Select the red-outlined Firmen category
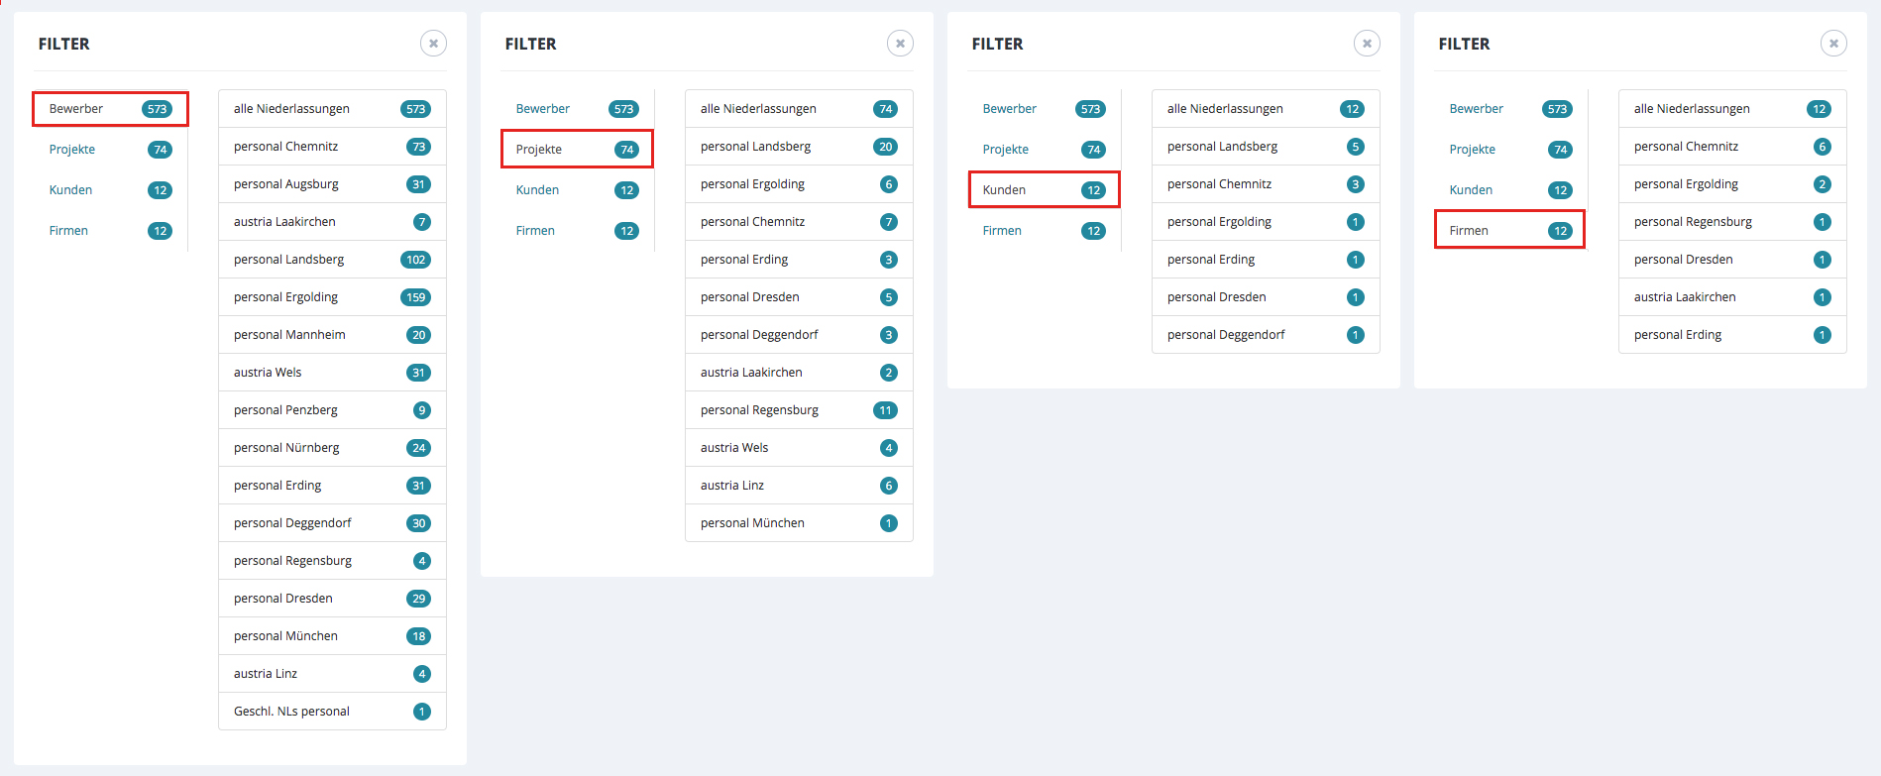Viewport: 1881px width, 776px height. 1509,231
